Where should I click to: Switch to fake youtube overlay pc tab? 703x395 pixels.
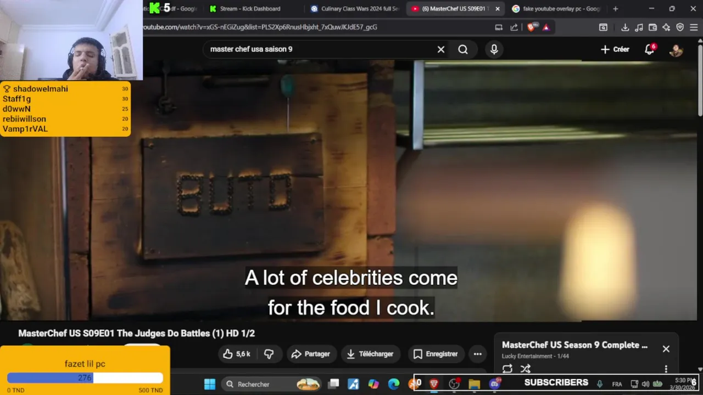tap(556, 9)
